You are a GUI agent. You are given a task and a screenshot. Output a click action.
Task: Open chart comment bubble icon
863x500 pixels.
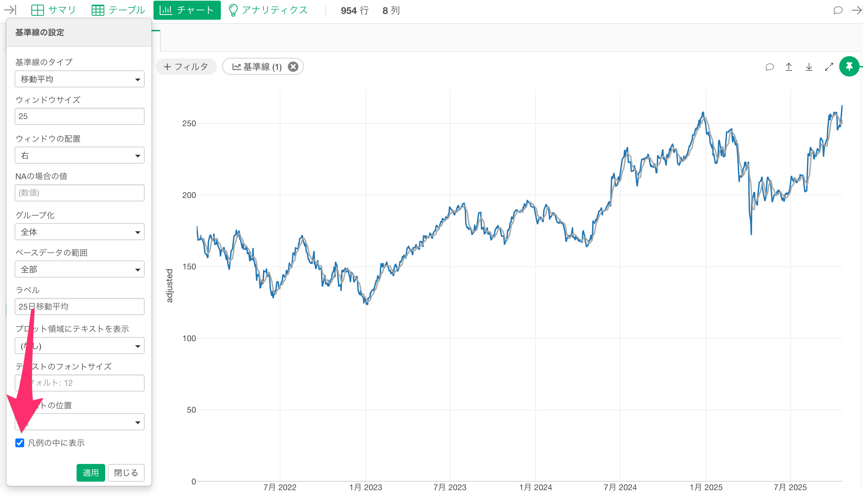coord(769,67)
